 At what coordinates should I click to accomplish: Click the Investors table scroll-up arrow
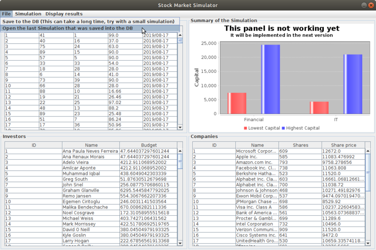tap(180, 151)
